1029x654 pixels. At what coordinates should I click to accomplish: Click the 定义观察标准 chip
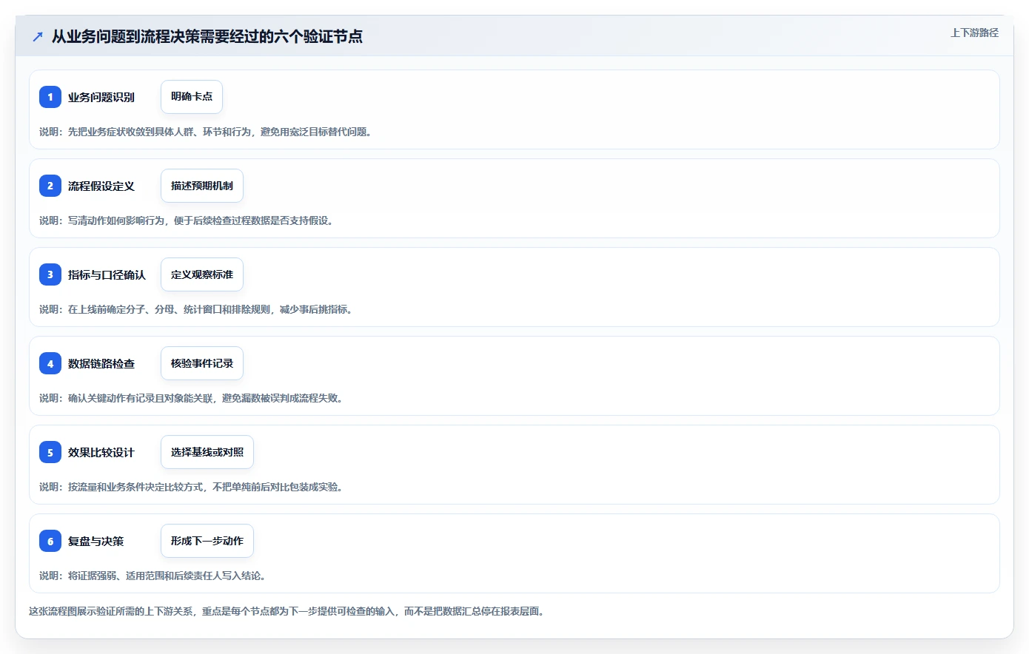pos(202,274)
